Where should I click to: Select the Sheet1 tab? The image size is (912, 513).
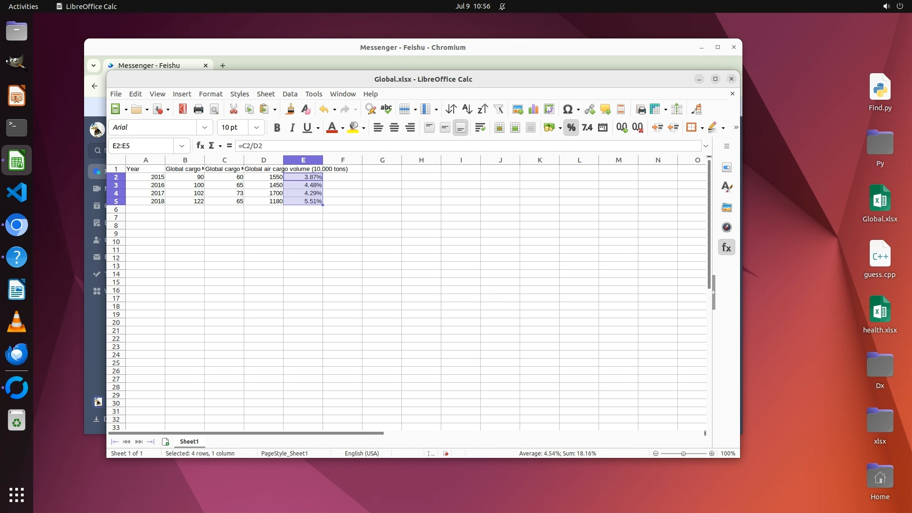(189, 442)
